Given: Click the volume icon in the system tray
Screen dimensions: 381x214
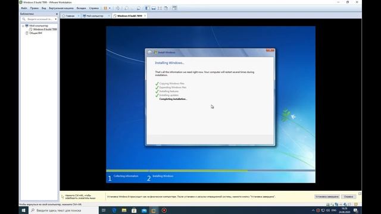Looking at the screenshot, I should pyautogui.click(x=328, y=210).
